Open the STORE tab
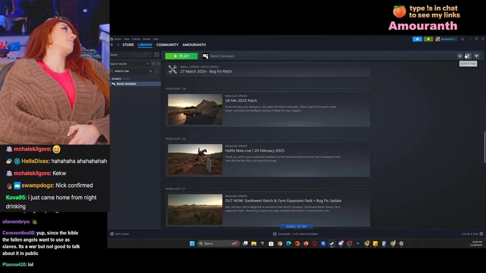The width and height of the screenshot is (486, 273). [128, 45]
